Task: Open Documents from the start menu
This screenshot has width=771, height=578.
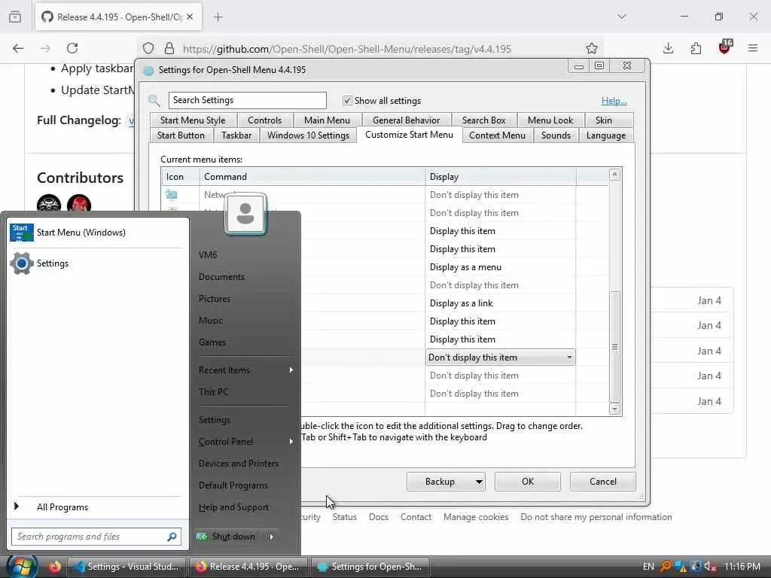Action: coord(222,277)
